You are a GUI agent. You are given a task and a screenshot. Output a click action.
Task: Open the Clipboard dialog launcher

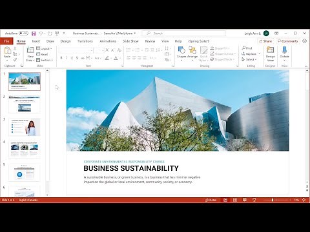point(21,66)
